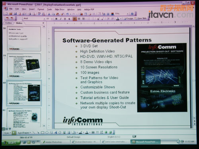Click the Undo arrow icon
Viewport: 199px width, 149px height.
pyautogui.click(x=67, y=14)
